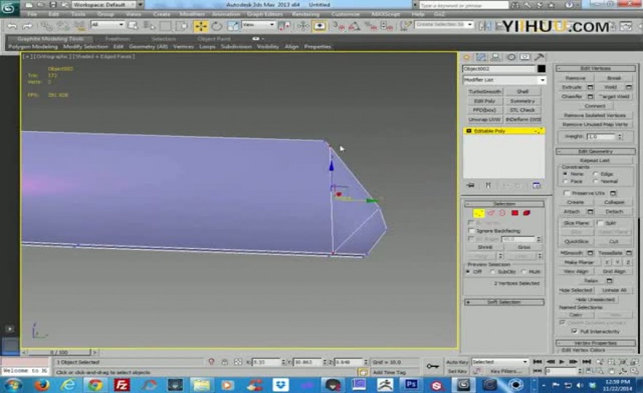Image resolution: width=643 pixels, height=393 pixels.
Task: Open Extrude settings box icon
Action: [x=590, y=87]
